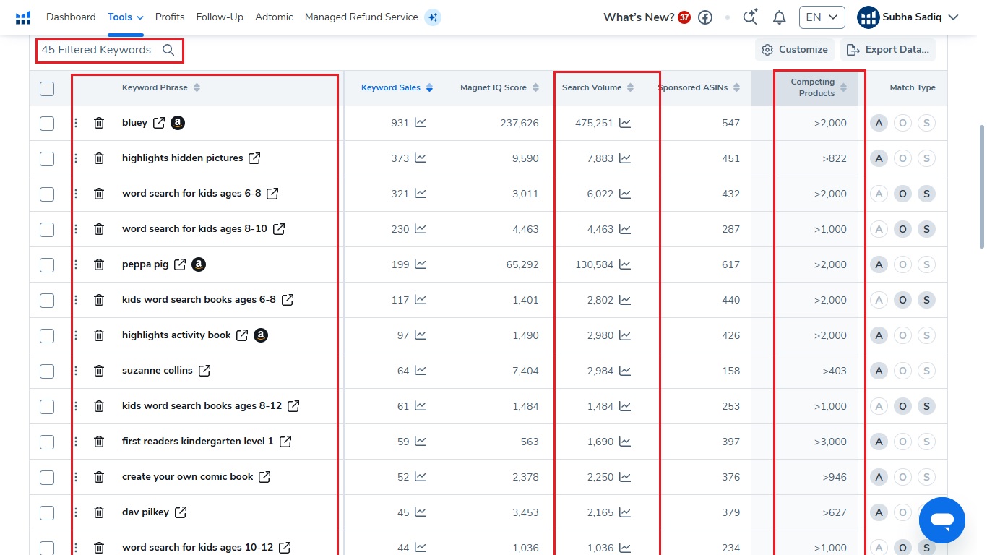Click the Match Type column header
987x555 pixels.
(x=912, y=87)
